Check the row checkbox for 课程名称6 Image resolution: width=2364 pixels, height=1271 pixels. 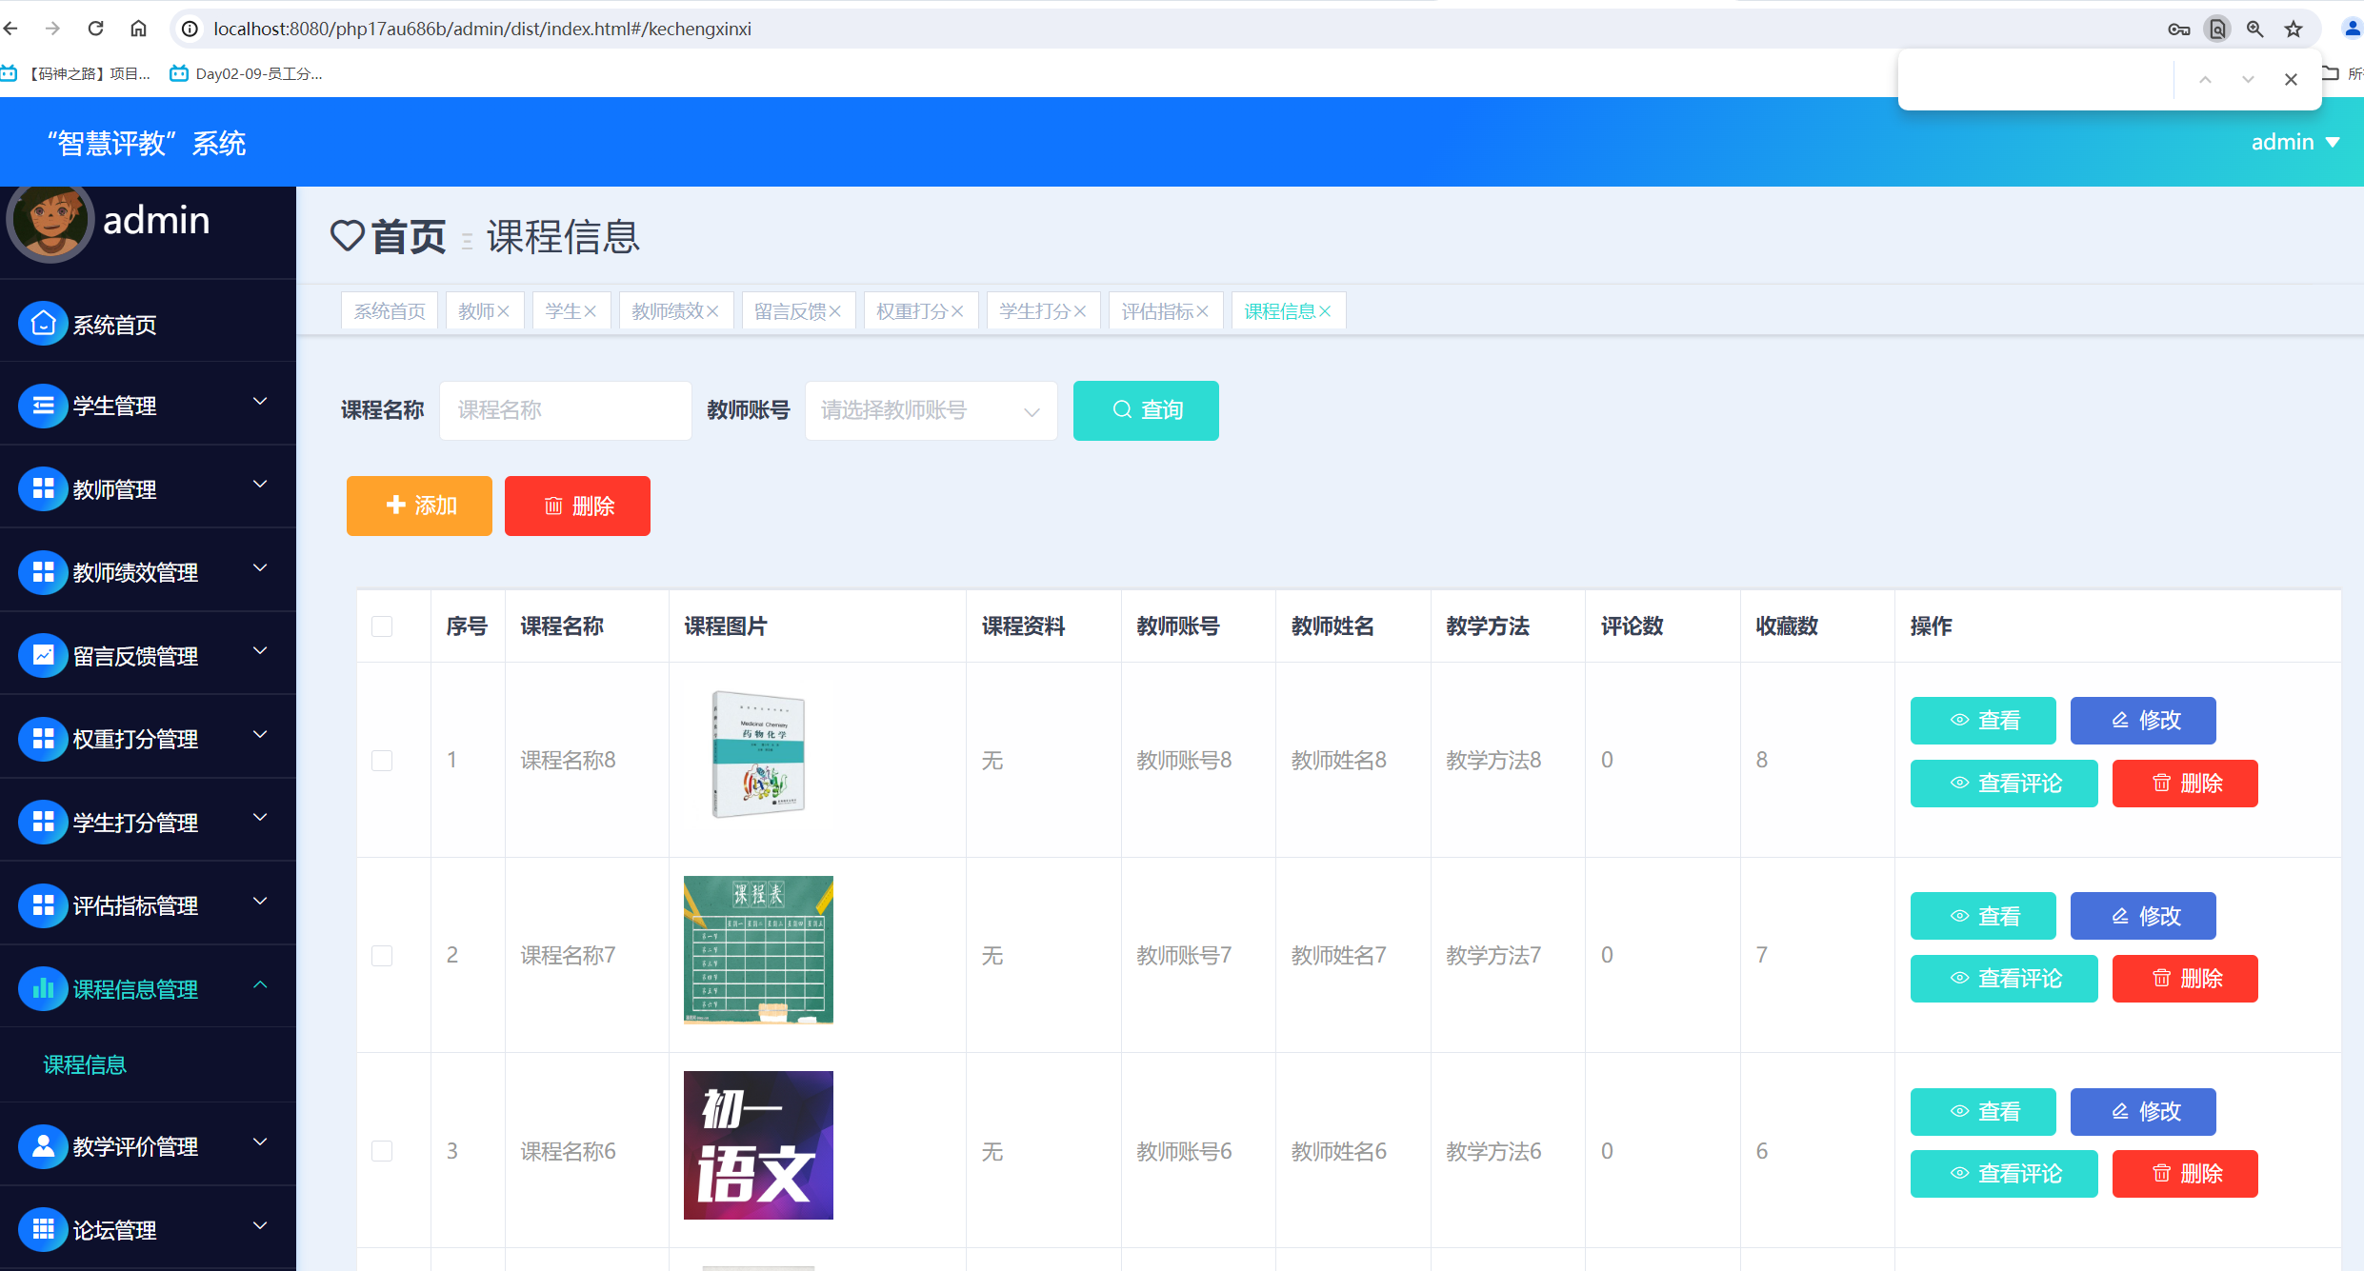[x=382, y=1151]
